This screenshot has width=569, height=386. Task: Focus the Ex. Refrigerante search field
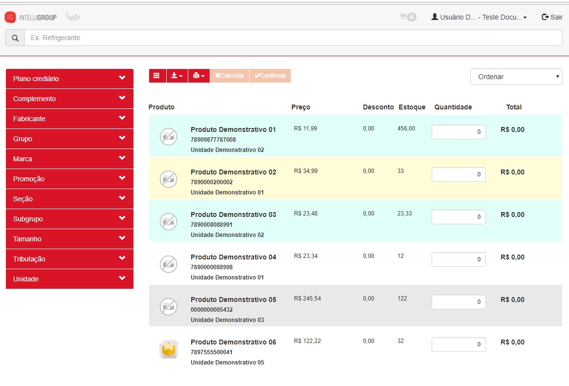(x=293, y=38)
